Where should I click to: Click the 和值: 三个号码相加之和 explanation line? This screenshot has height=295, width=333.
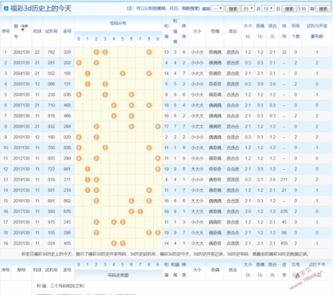tap(61, 286)
